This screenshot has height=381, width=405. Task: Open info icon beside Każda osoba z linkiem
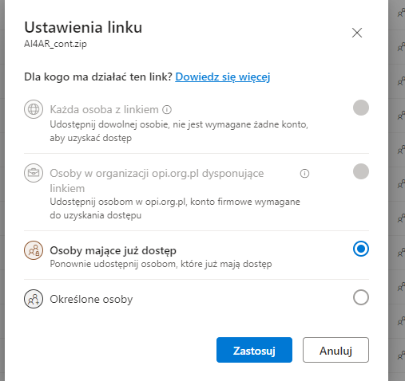click(x=167, y=109)
